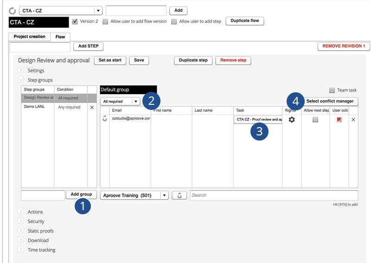
Task: Tick Allow next step checkbox for czstudio
Action: click(315, 120)
